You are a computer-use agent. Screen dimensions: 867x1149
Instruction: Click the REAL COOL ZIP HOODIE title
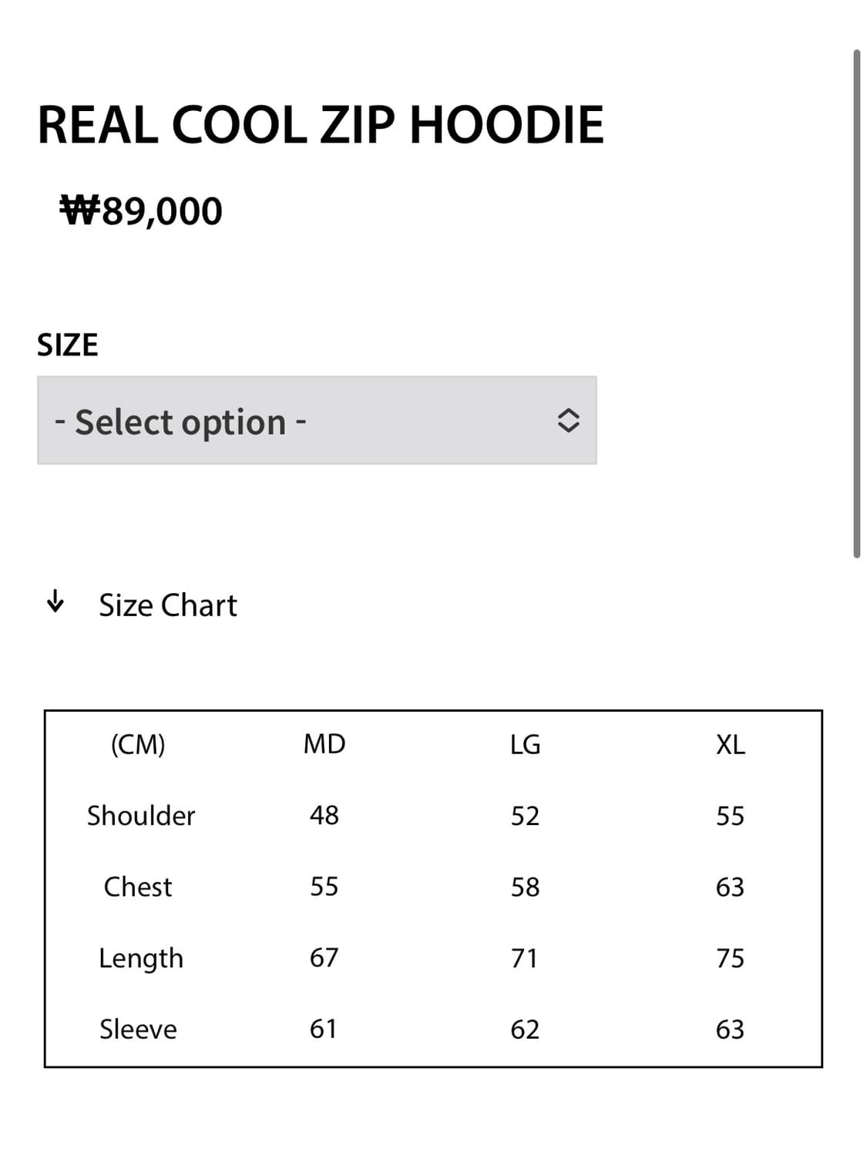click(x=320, y=125)
